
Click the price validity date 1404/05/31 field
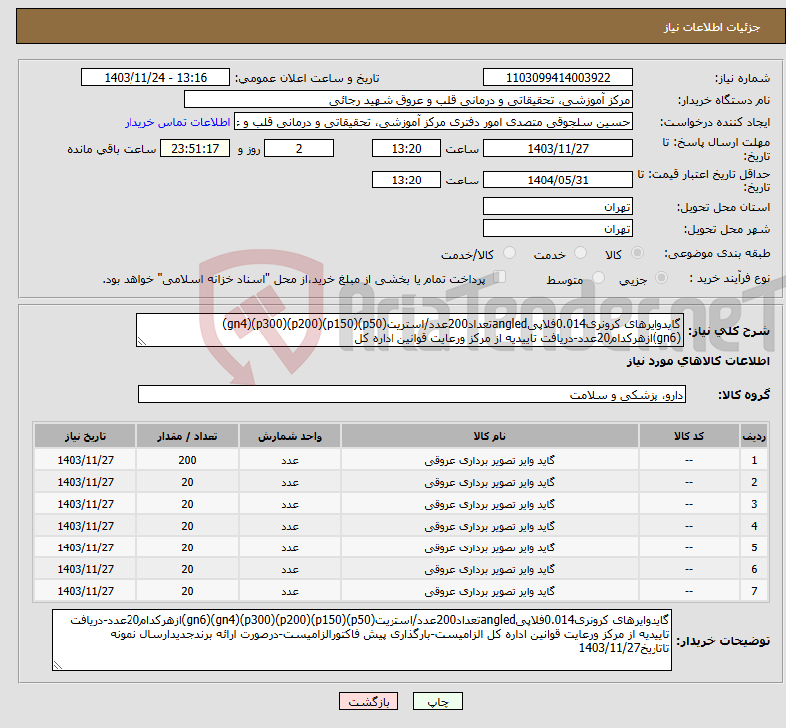(558, 180)
